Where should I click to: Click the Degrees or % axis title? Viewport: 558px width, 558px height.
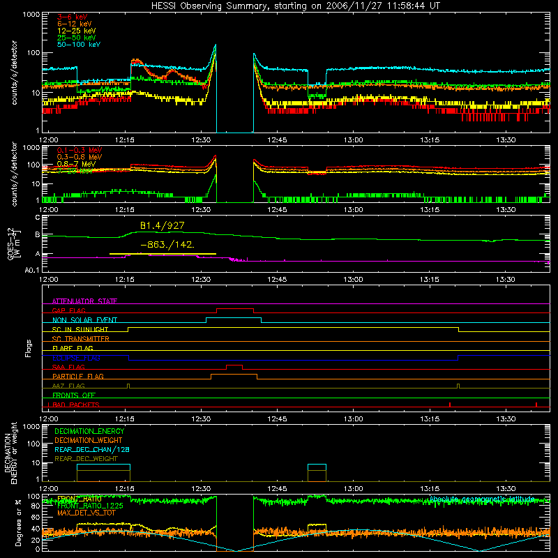(x=18, y=522)
